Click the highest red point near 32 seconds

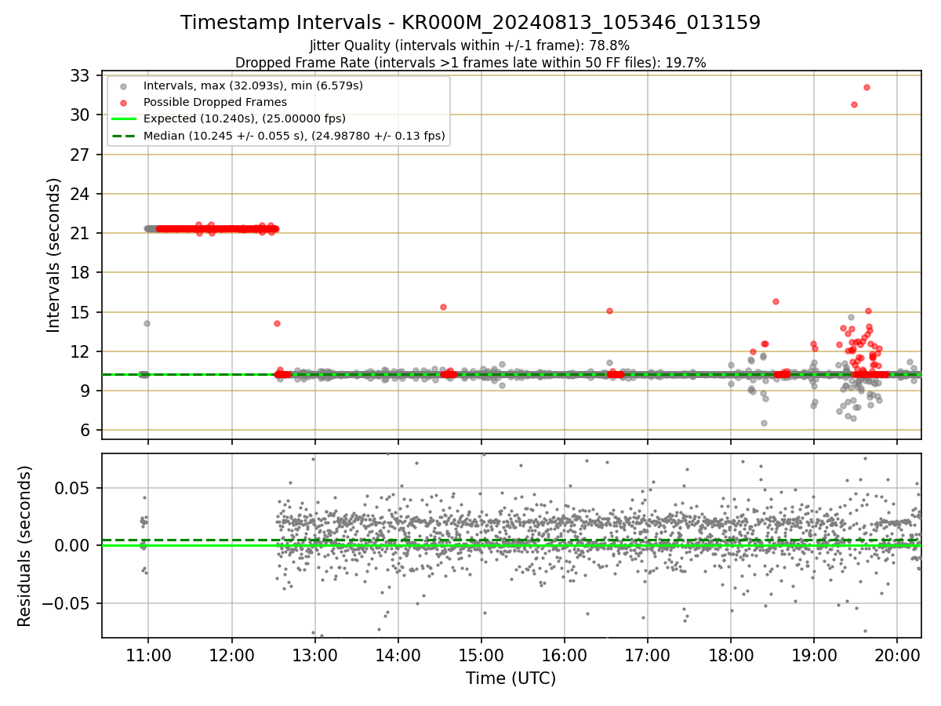[867, 87]
